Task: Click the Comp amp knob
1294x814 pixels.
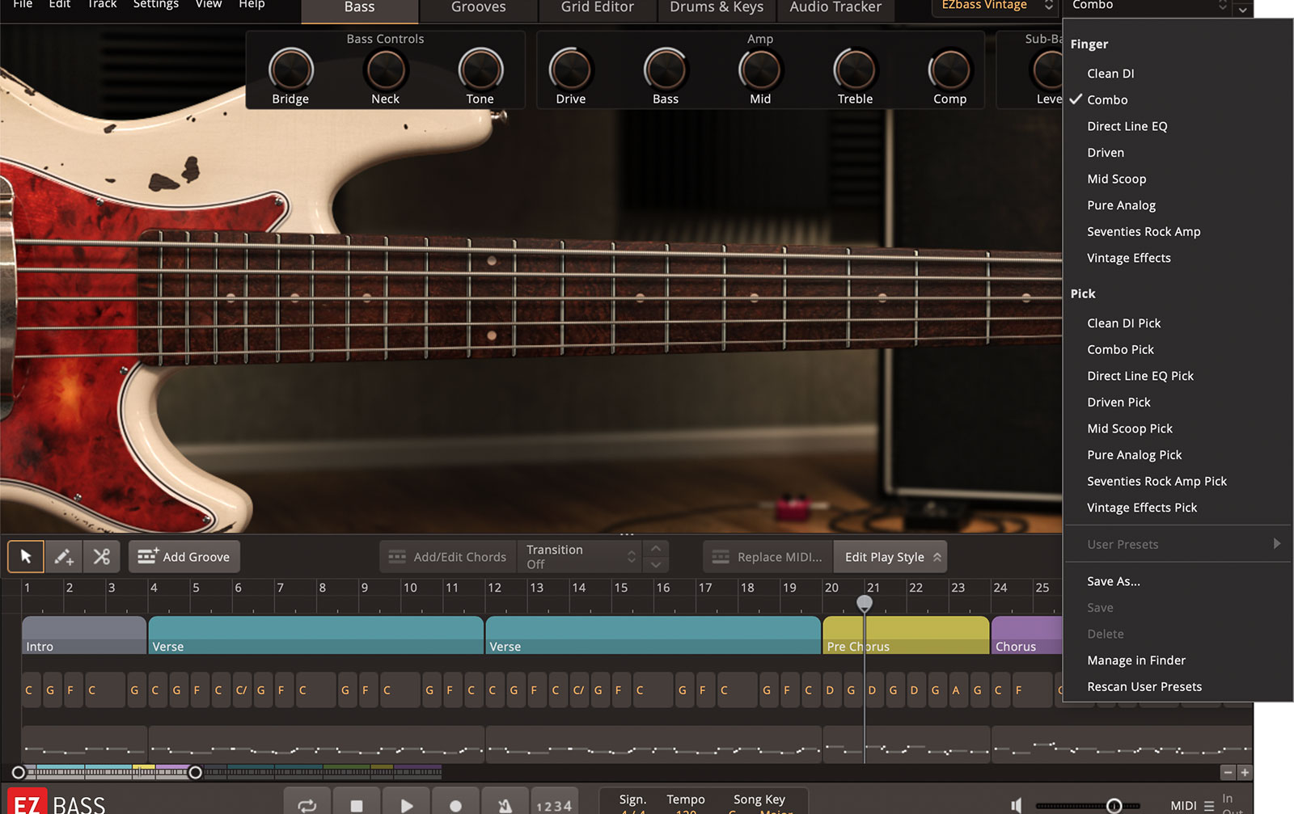Action: tap(949, 70)
